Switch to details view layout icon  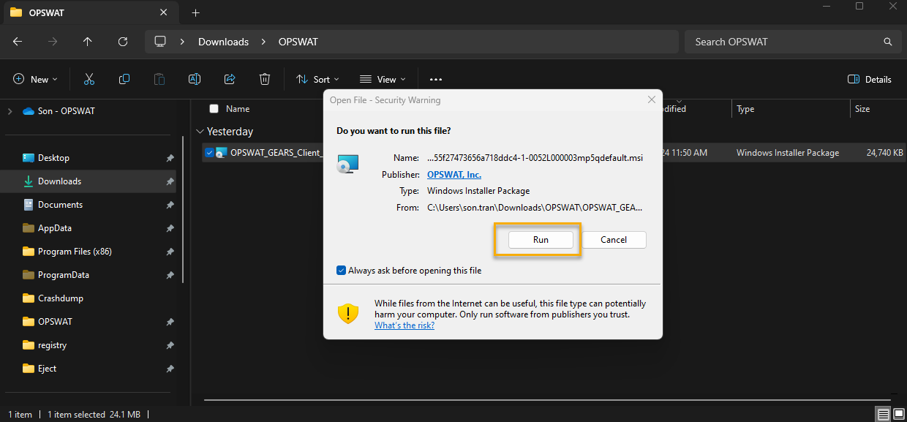pyautogui.click(x=884, y=415)
